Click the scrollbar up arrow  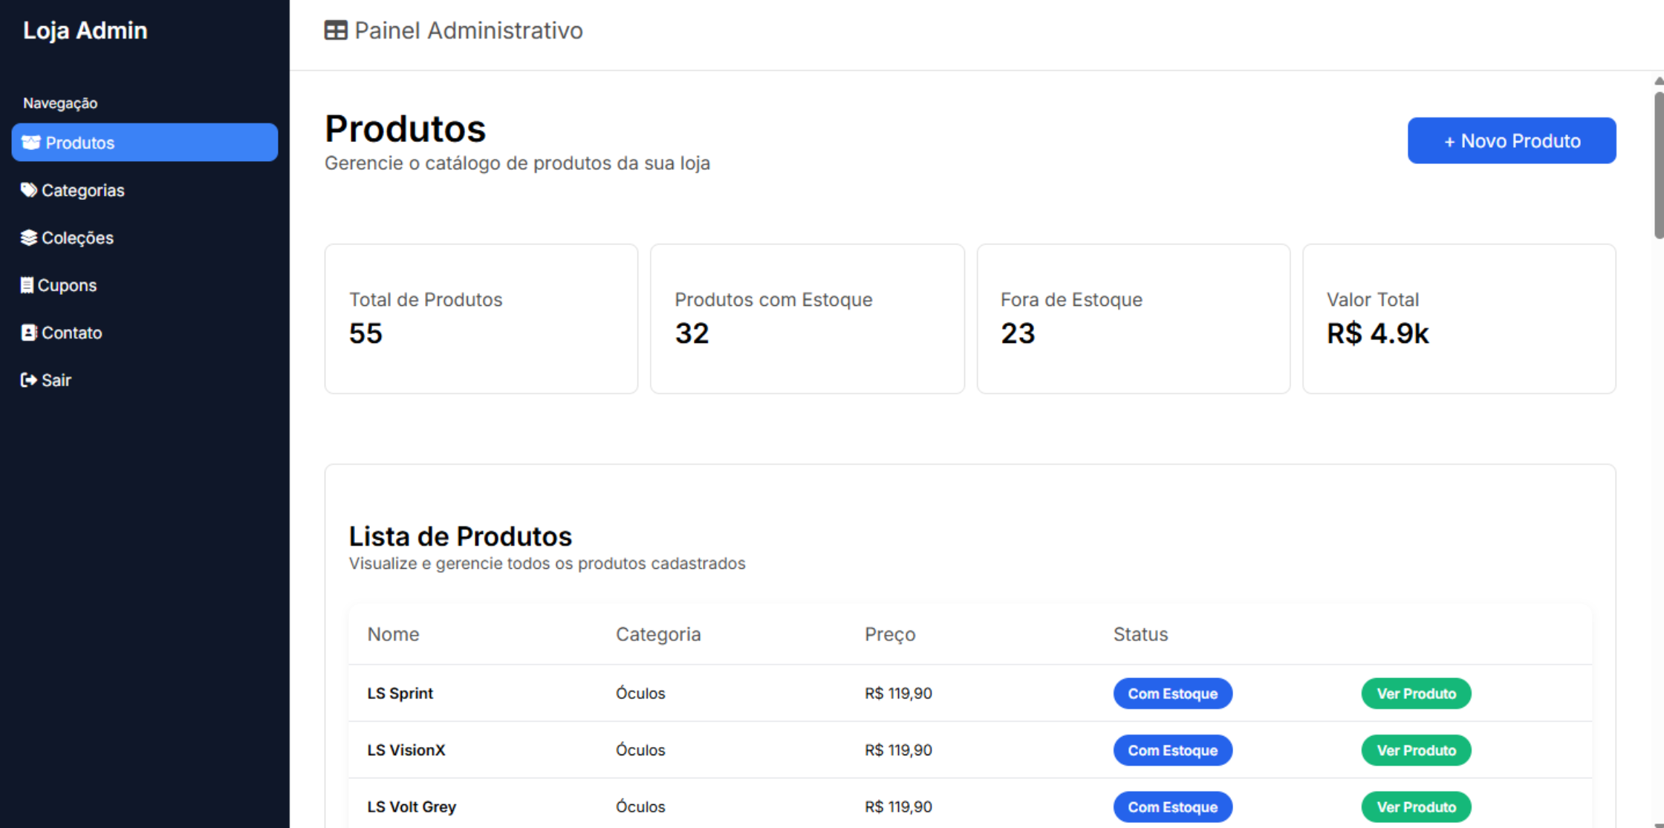coord(1658,80)
